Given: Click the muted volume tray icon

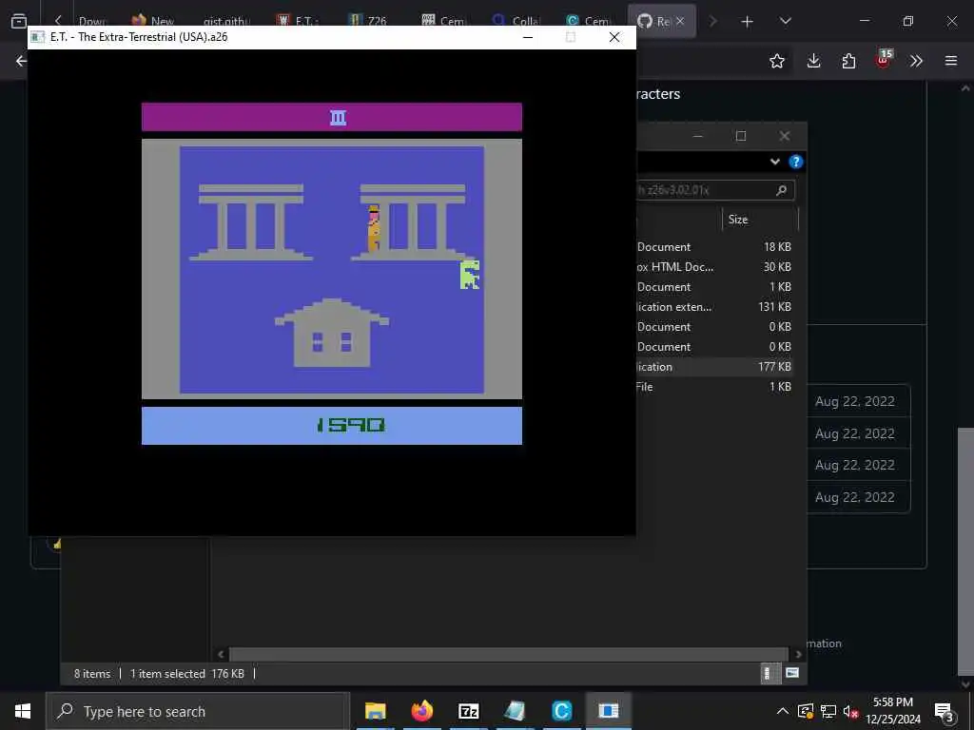Looking at the screenshot, I should (850, 711).
